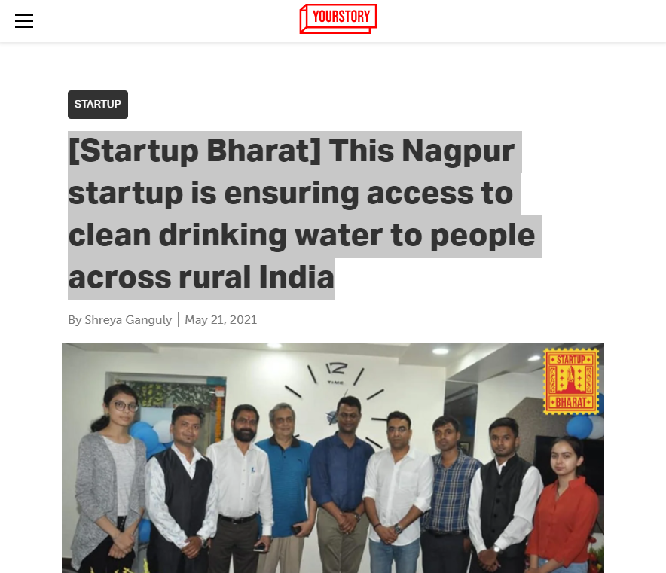The width and height of the screenshot is (666, 573).
Task: Click the 'By' byline label
Action: pos(75,319)
